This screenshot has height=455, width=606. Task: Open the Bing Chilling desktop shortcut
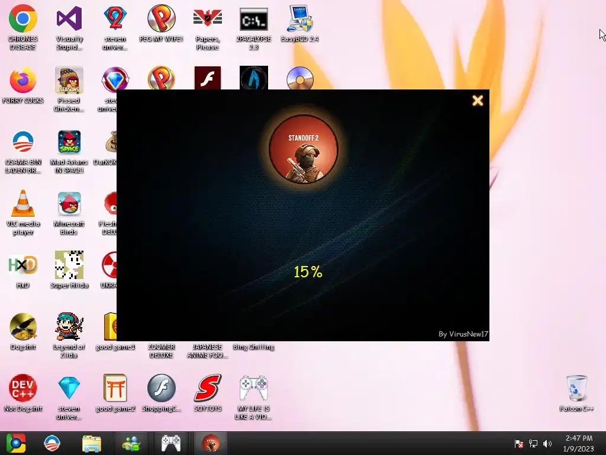(x=253, y=347)
